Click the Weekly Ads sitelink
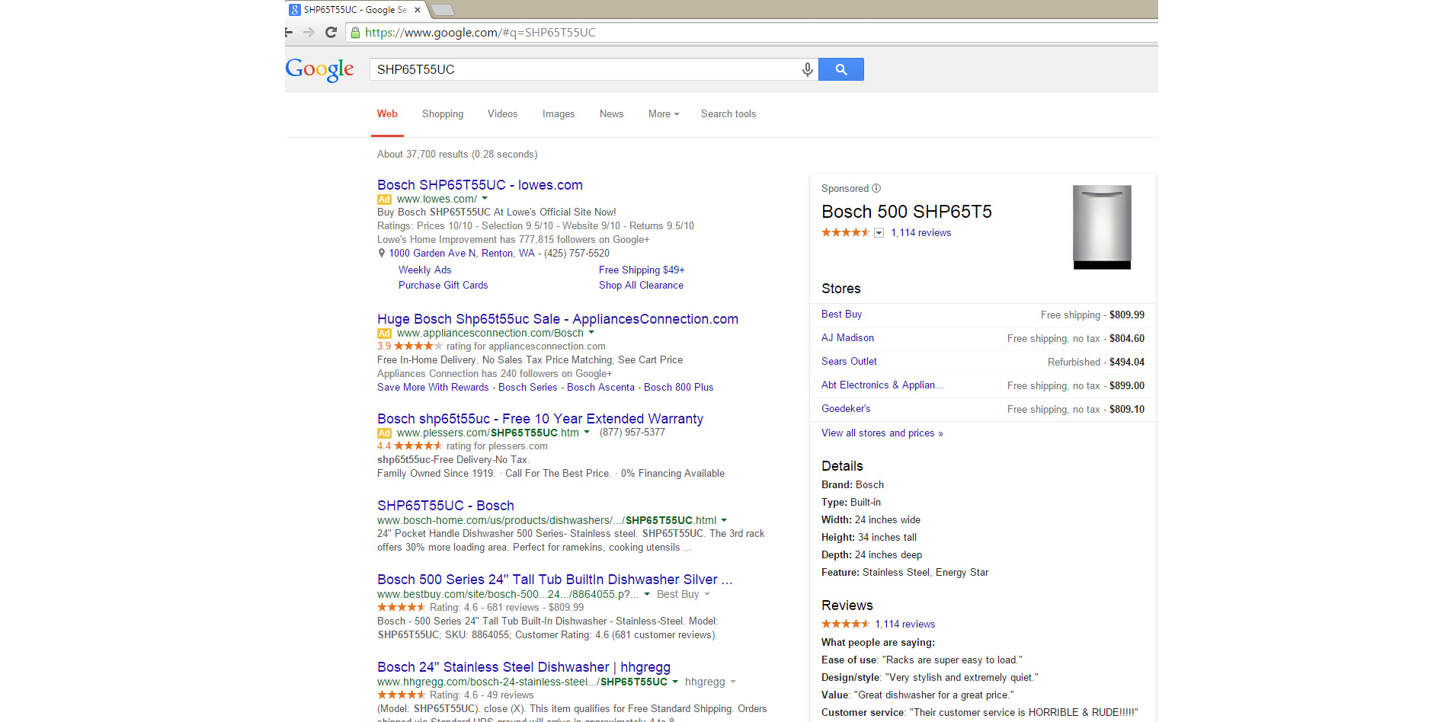Image resolution: width=1431 pixels, height=722 pixels. [x=425, y=270]
